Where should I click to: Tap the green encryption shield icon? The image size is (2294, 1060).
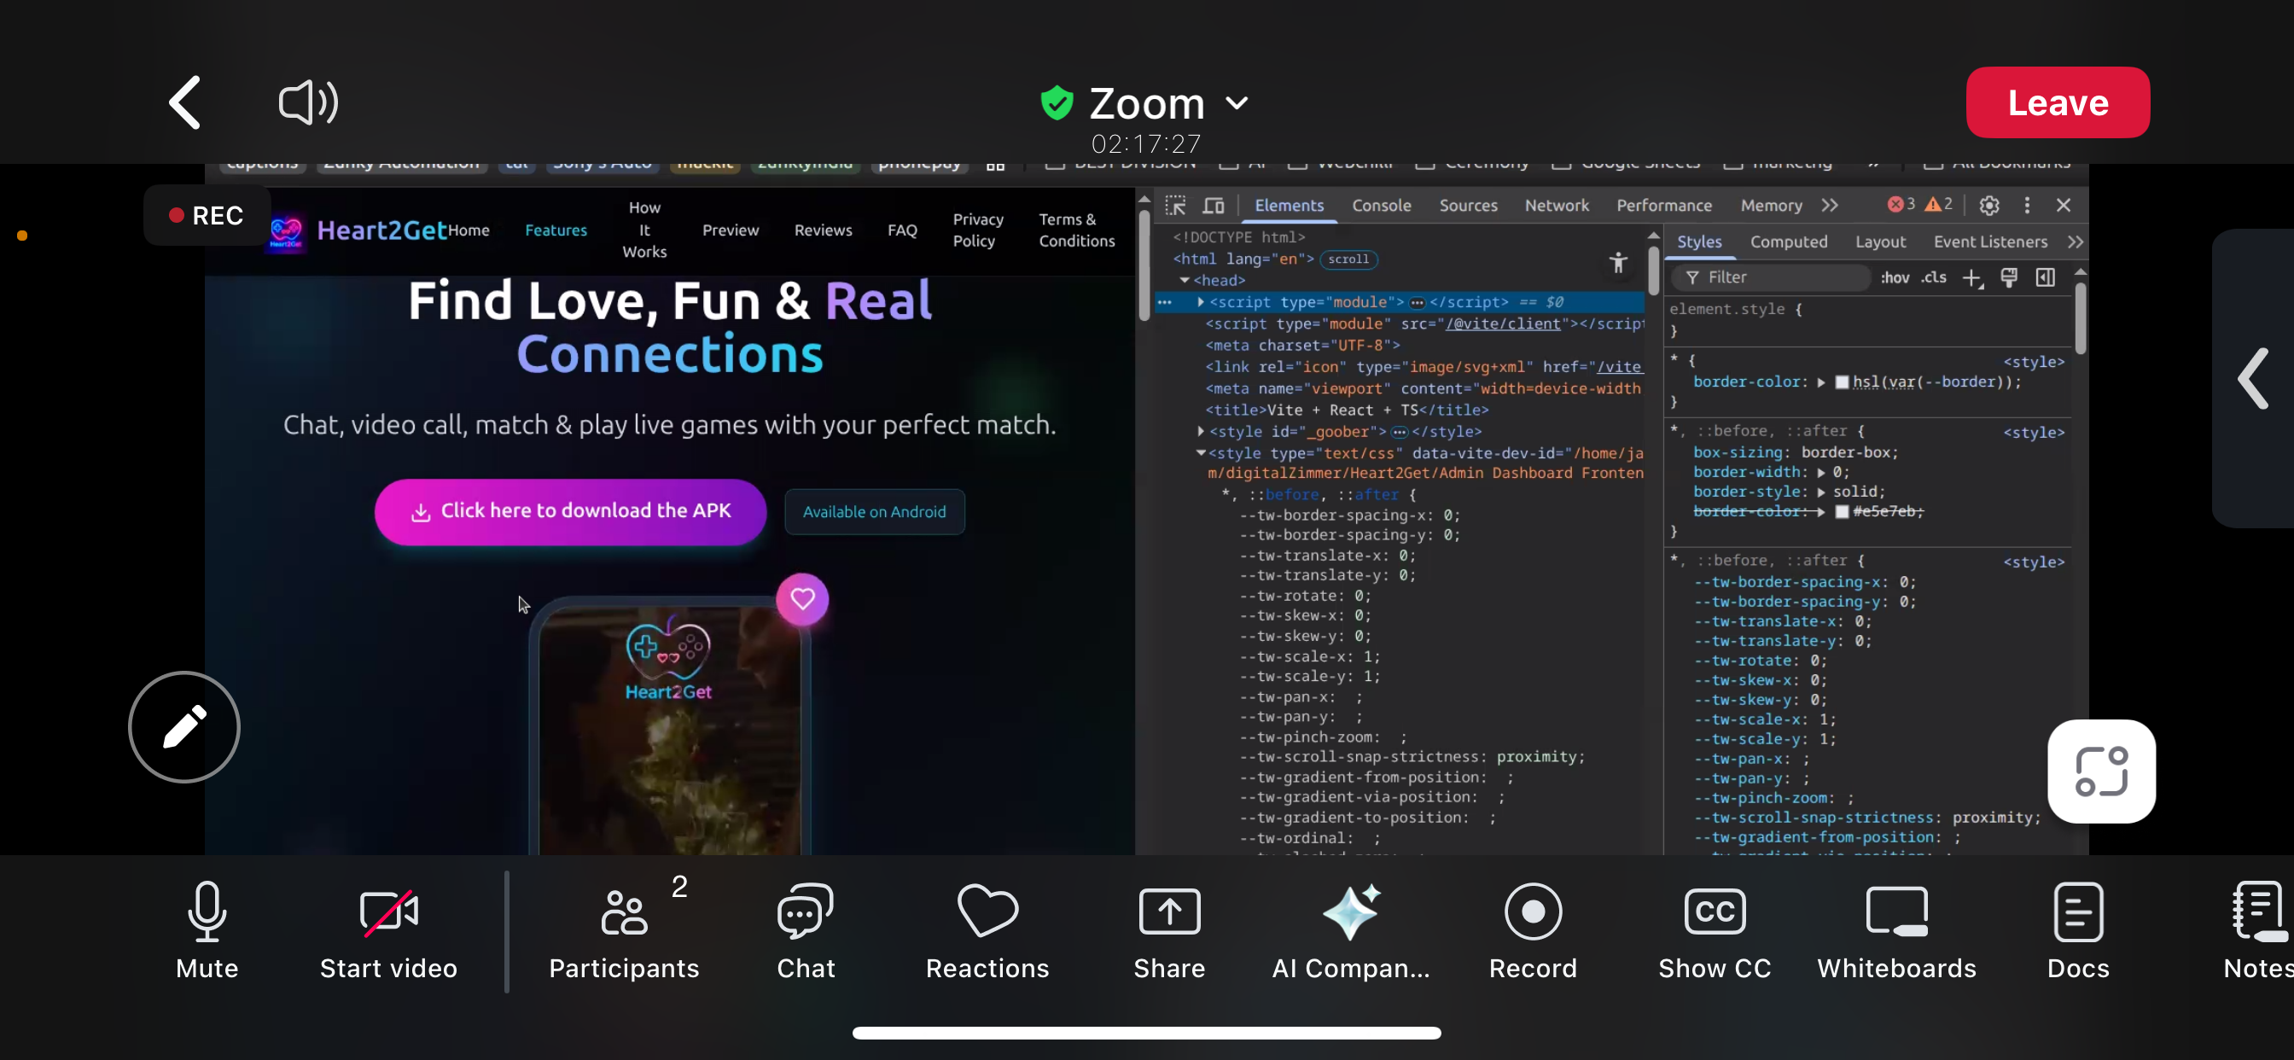click(x=1057, y=102)
